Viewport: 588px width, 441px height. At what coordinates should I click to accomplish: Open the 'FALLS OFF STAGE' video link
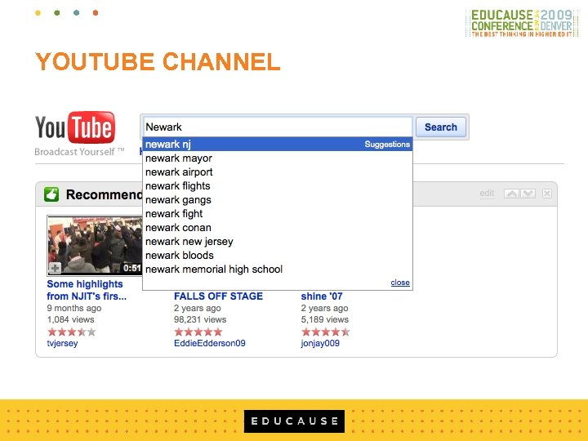(x=218, y=296)
